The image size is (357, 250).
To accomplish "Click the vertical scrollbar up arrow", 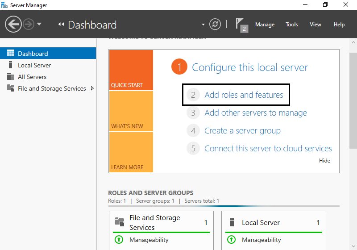I will pos(353,42).
